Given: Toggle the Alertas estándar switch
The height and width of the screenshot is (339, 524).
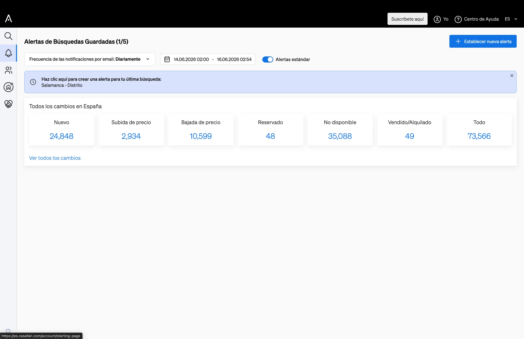Looking at the screenshot, I should (x=268, y=60).
